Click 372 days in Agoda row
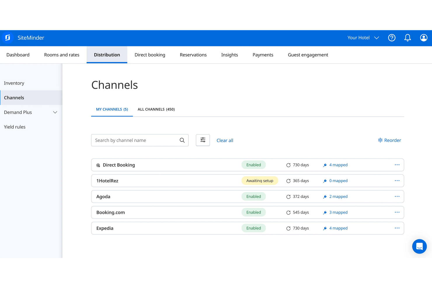432x288 pixels. 301,196
